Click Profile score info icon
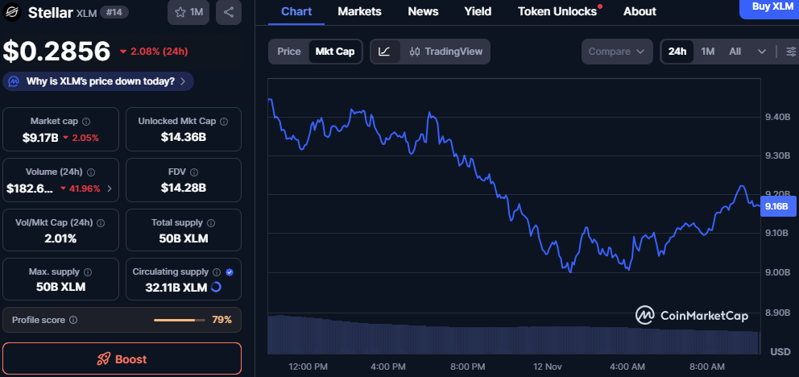The height and width of the screenshot is (377, 799). tap(73, 320)
